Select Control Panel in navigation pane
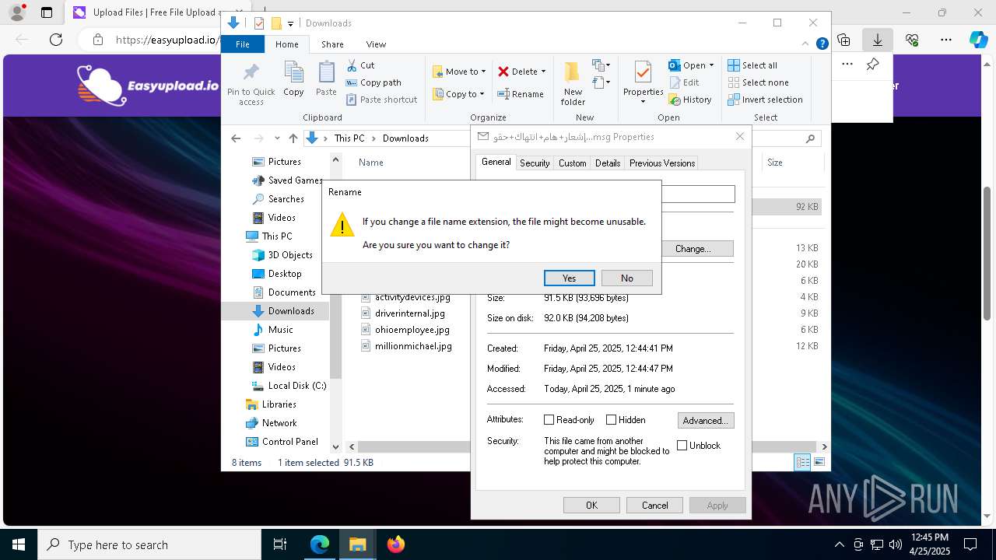Screen dimensions: 996x560 pos(282,442)
